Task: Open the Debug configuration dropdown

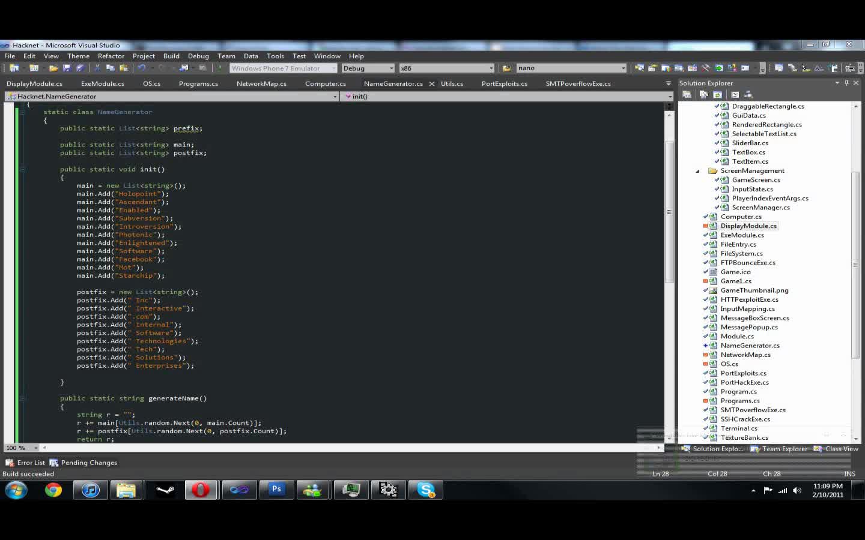Action: tap(391, 68)
